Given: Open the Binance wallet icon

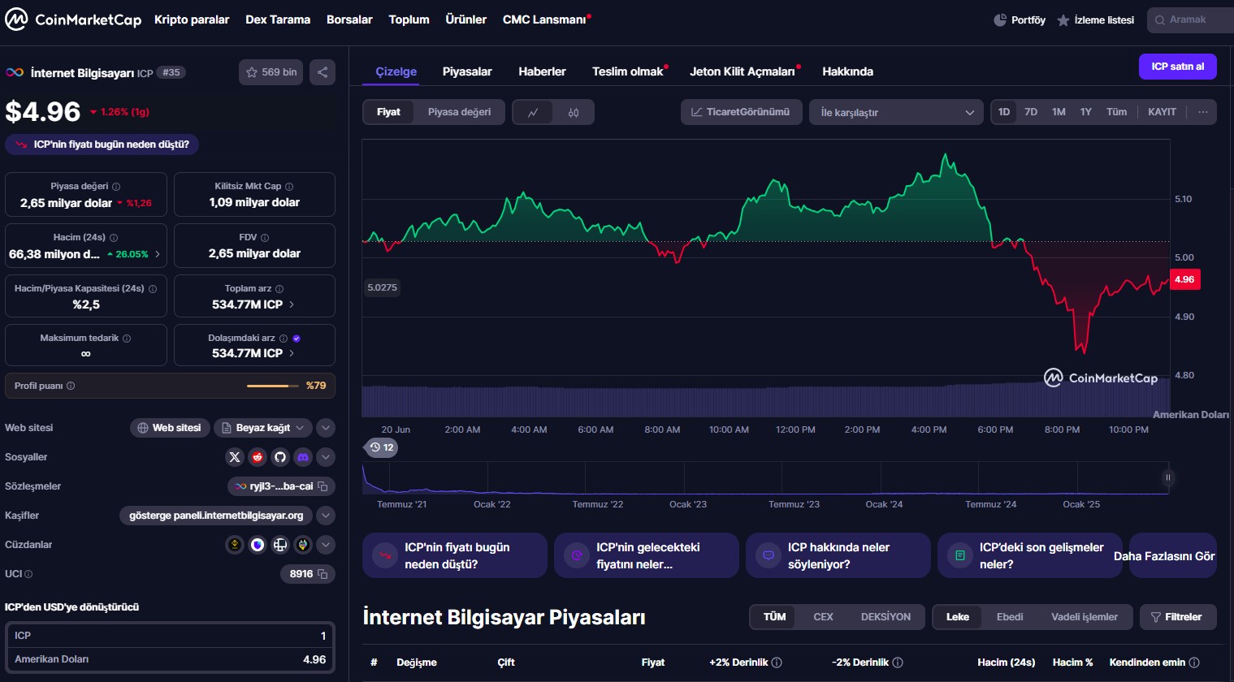Looking at the screenshot, I should (x=235, y=545).
